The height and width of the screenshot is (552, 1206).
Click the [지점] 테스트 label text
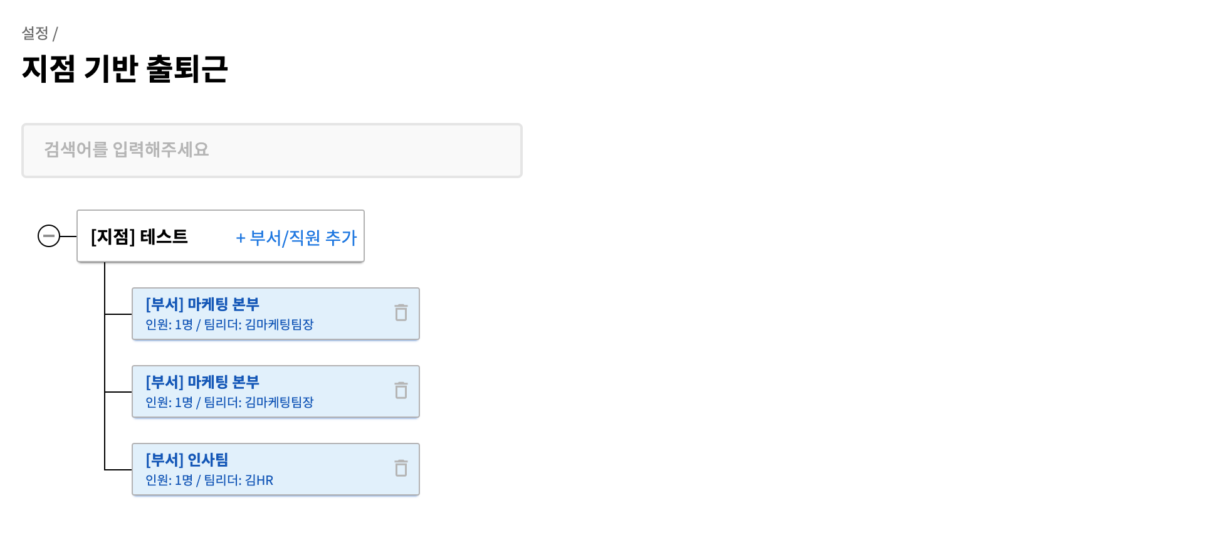pos(139,236)
